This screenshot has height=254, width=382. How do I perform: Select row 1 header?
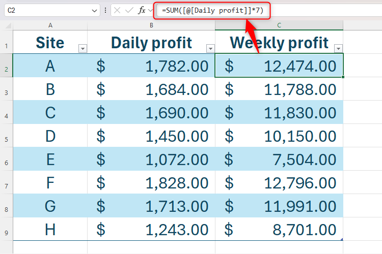coord(6,42)
